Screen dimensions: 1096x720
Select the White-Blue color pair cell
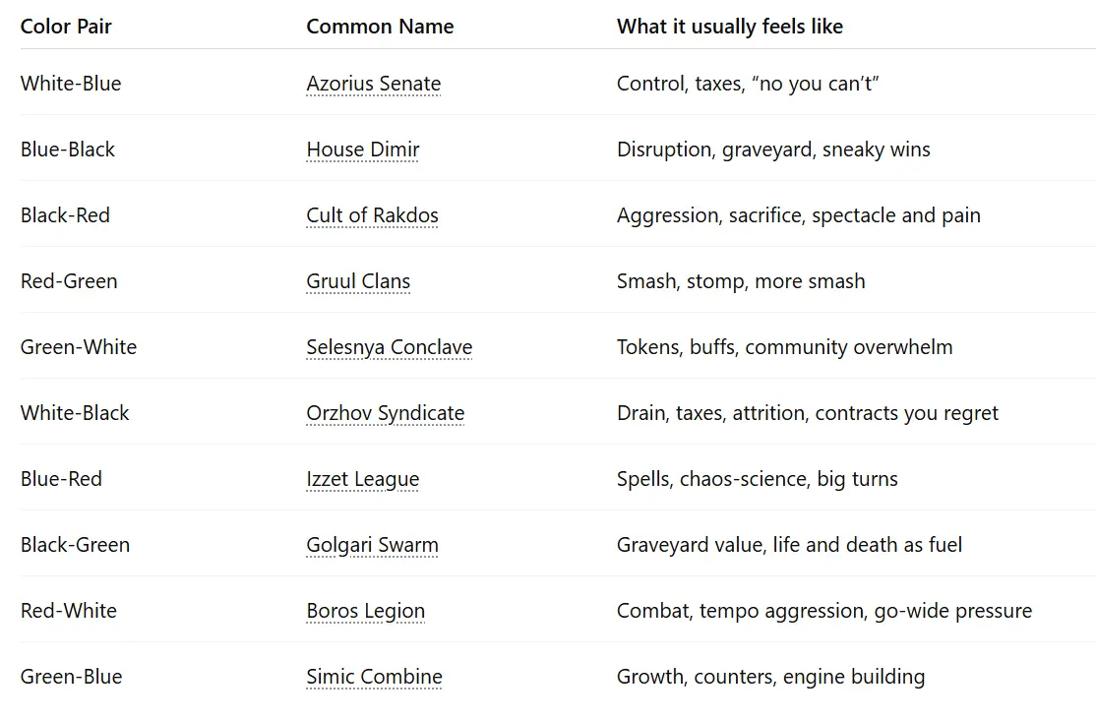pyautogui.click(x=71, y=84)
